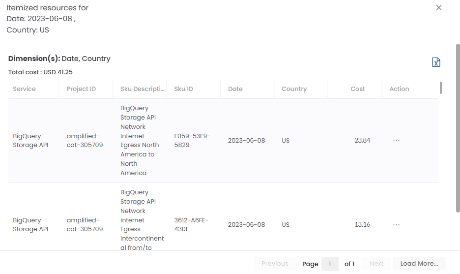Select Sku ID E059-53F9-5829 cell
This screenshot has width=460, height=274.
tap(192, 141)
